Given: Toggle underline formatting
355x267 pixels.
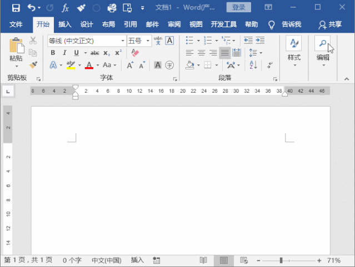Looking at the screenshot, I should [76, 53].
